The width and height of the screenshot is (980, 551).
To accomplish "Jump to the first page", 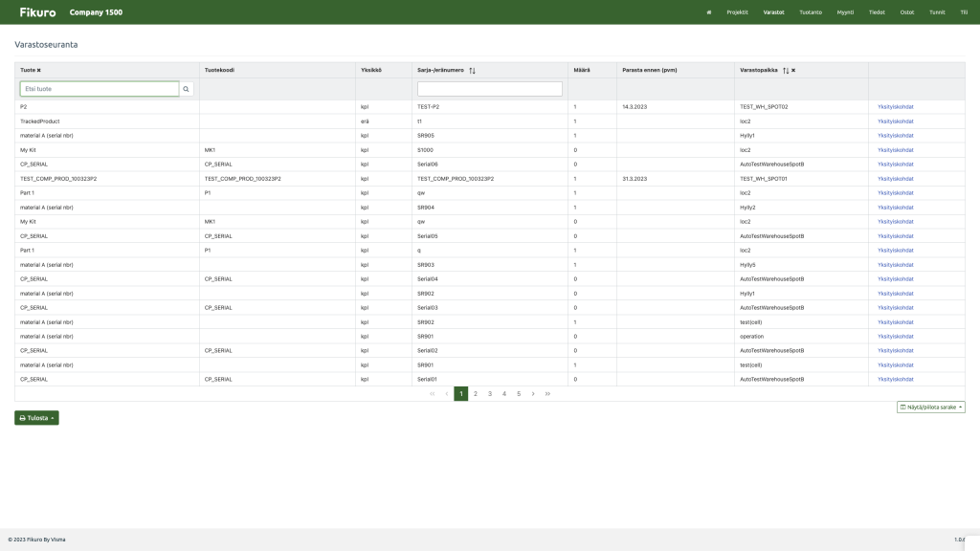I will coord(432,394).
